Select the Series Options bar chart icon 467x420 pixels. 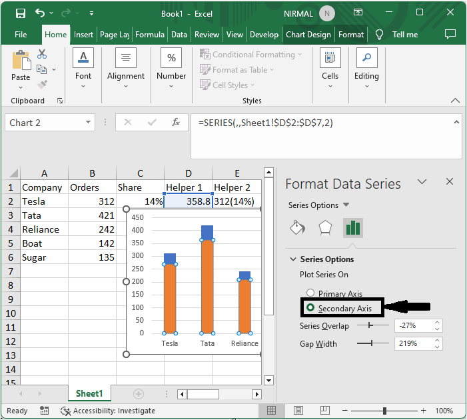click(x=352, y=228)
